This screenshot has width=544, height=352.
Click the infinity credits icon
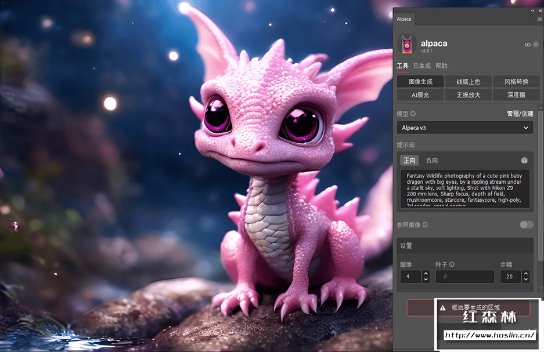point(527,45)
